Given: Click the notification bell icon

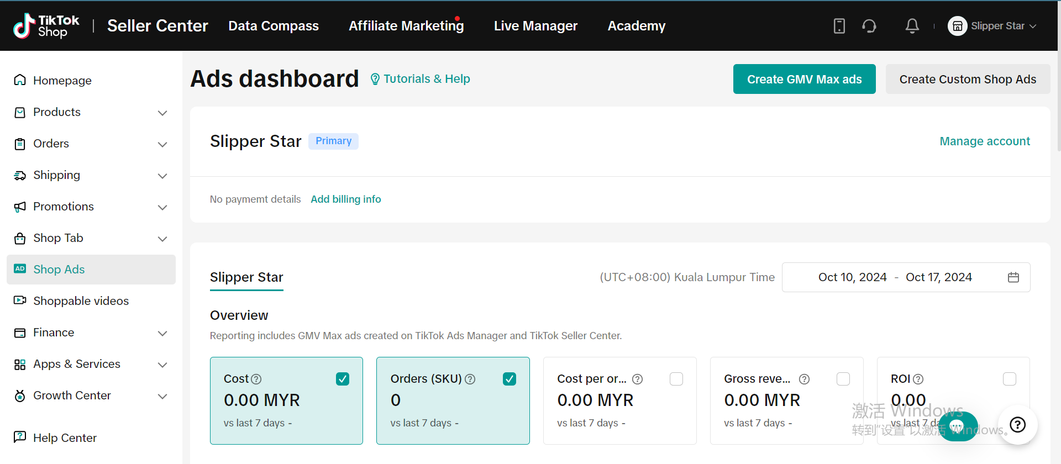Looking at the screenshot, I should [x=912, y=26].
